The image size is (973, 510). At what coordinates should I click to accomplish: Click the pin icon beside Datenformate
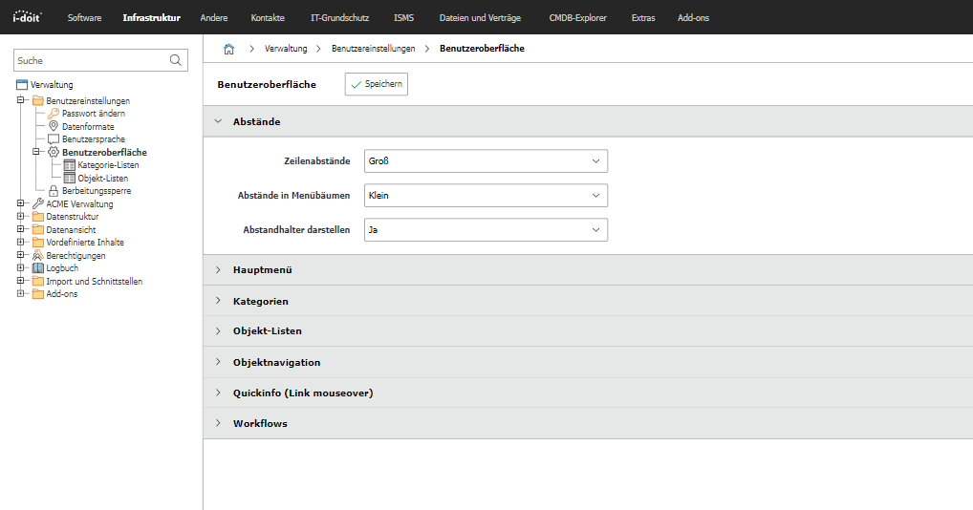coord(54,126)
